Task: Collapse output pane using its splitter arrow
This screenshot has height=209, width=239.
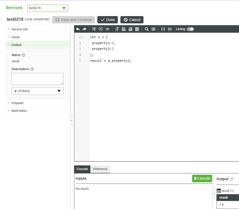Action: click(x=214, y=194)
